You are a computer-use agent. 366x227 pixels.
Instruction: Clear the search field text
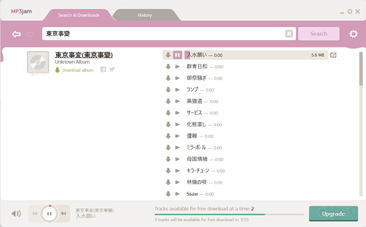click(x=289, y=34)
